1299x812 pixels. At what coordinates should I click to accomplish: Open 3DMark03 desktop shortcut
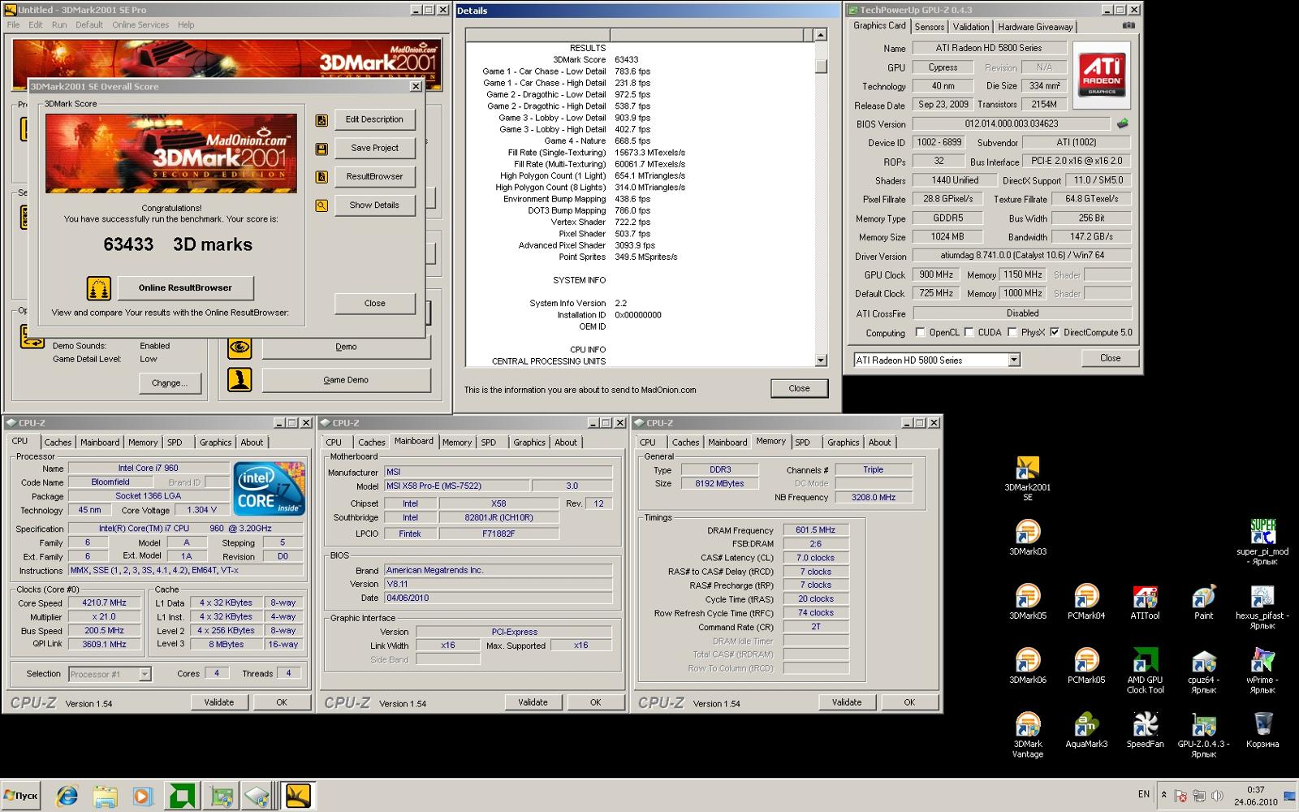click(1027, 538)
